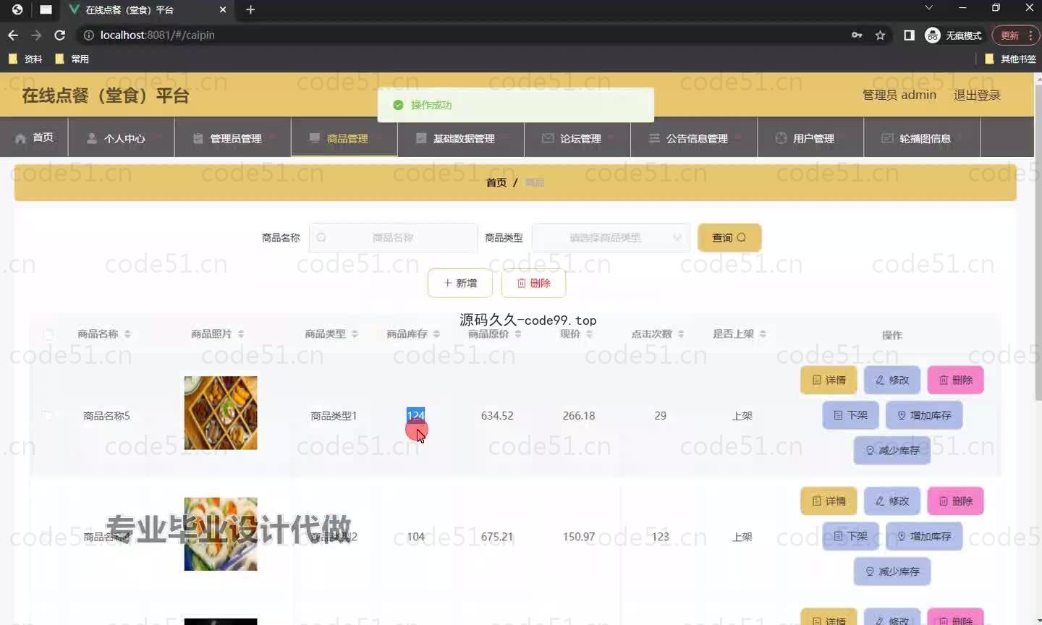Expand the 商品类型 dropdown selector
This screenshot has width=1042, height=625.
coord(611,237)
